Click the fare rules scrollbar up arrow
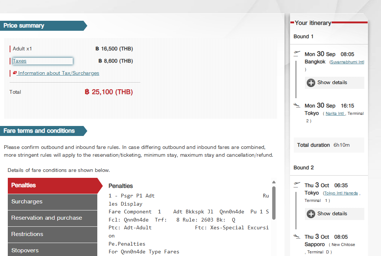This screenshot has height=256, width=381. pyautogui.click(x=274, y=182)
